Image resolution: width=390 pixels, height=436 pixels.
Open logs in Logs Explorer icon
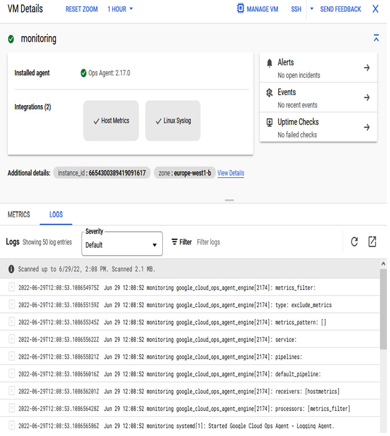(372, 242)
